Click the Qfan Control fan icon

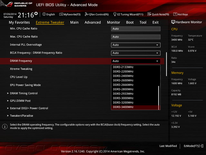[x=87, y=14]
